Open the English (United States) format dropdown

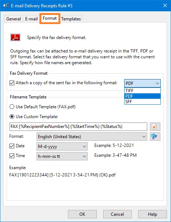(x=92, y=137)
